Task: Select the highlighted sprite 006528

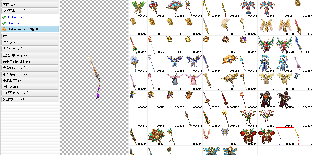Action: [x=285, y=136]
